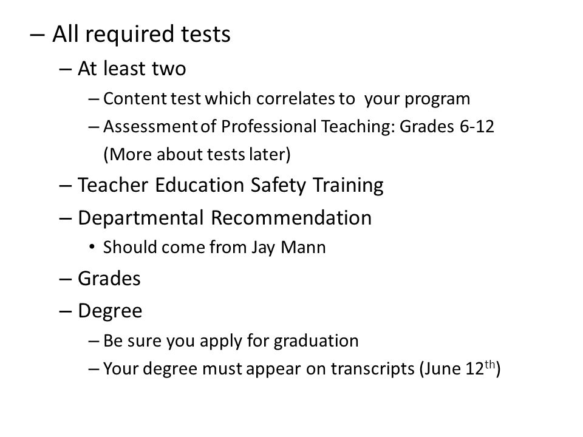Click 'Teacher Education Safety Training' line
The height and width of the screenshot is (437, 583).
[231, 185]
